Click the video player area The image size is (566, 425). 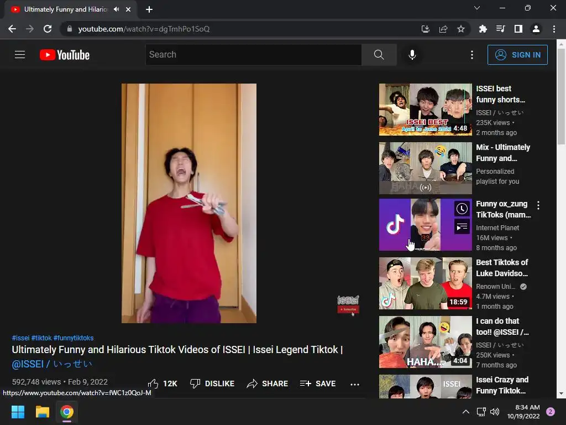[189, 203]
